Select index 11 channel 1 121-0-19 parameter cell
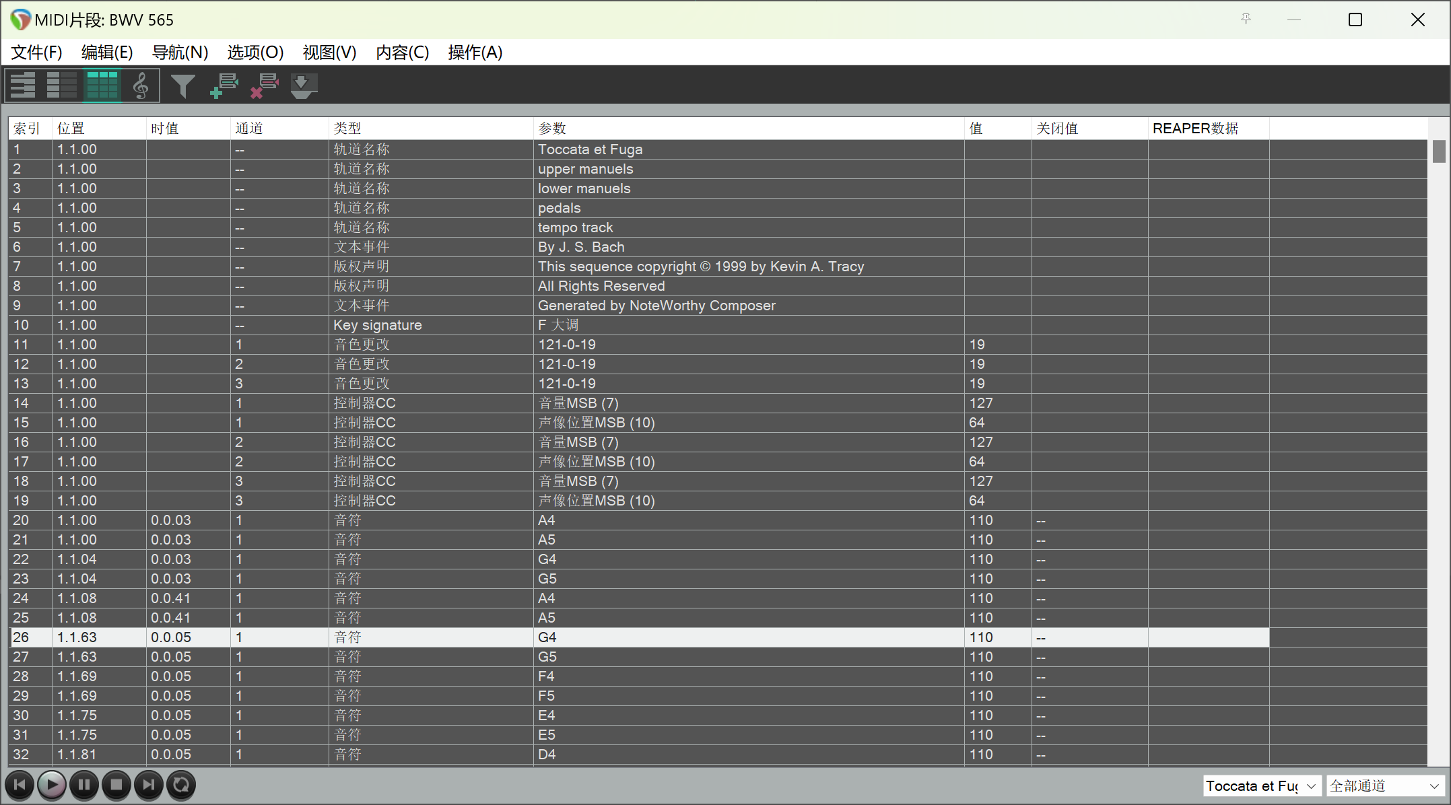This screenshot has height=805, width=1451. click(x=749, y=345)
